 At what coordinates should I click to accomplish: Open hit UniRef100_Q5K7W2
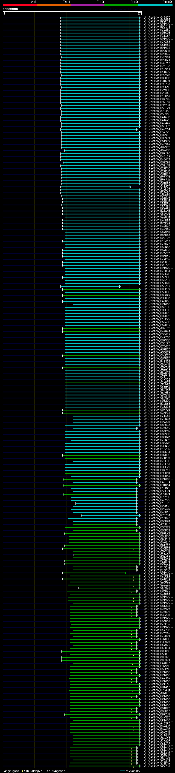click(157, 368)
